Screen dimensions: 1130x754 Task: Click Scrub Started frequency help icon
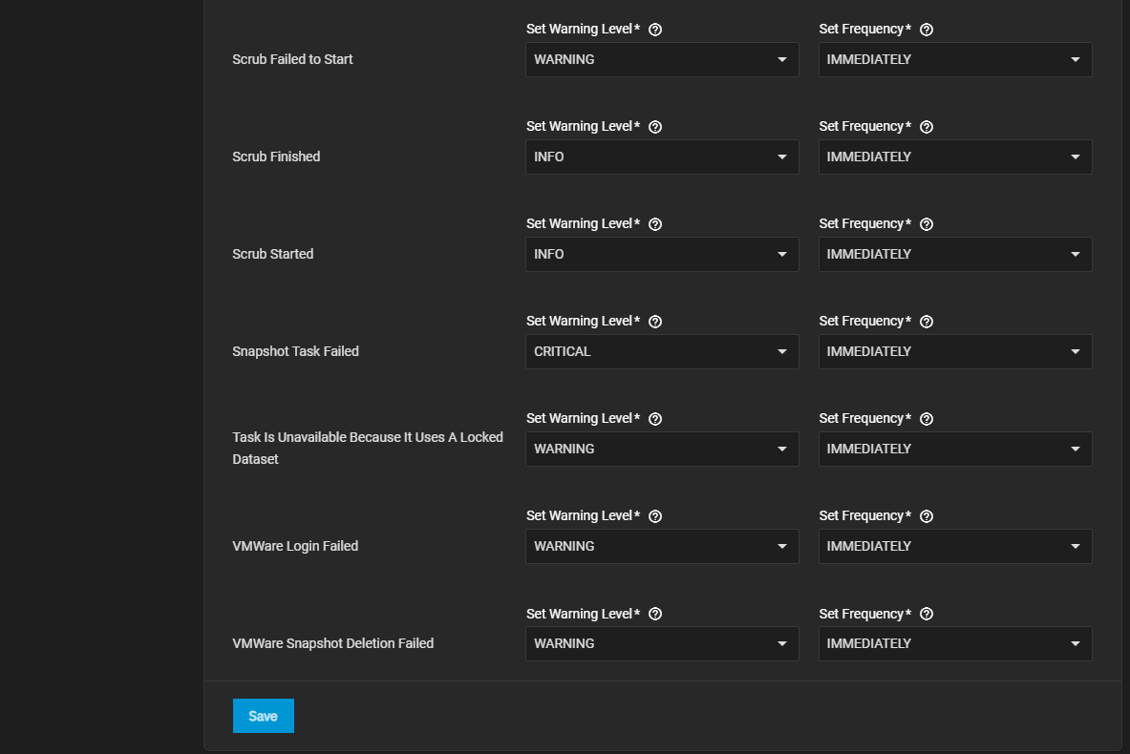[x=927, y=224]
